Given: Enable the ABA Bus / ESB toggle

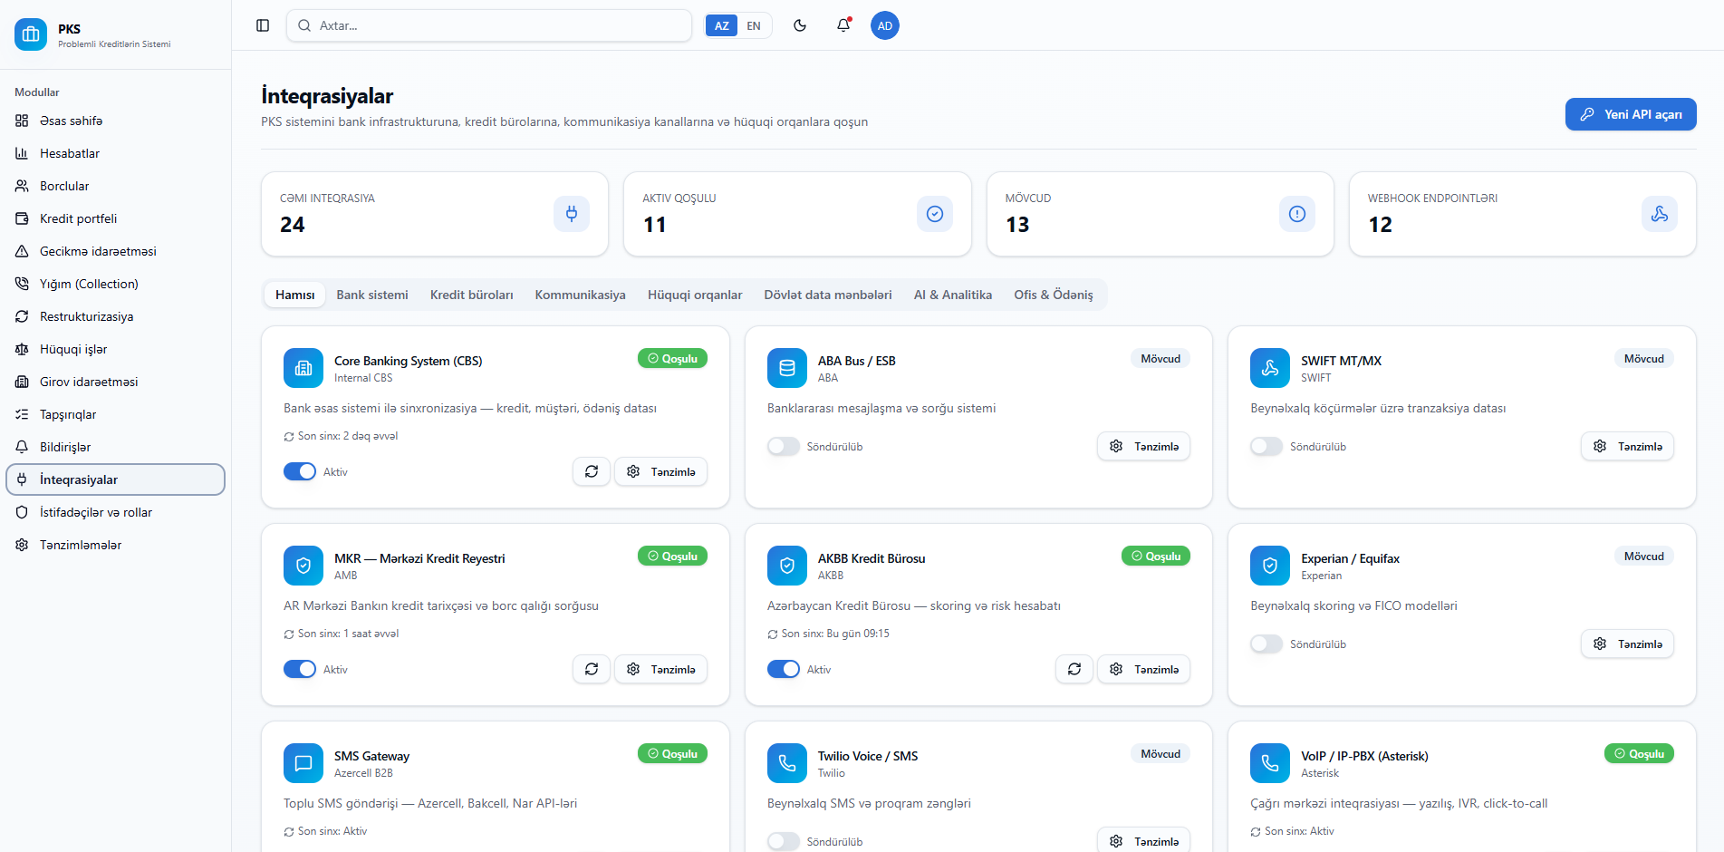Looking at the screenshot, I should click(784, 446).
